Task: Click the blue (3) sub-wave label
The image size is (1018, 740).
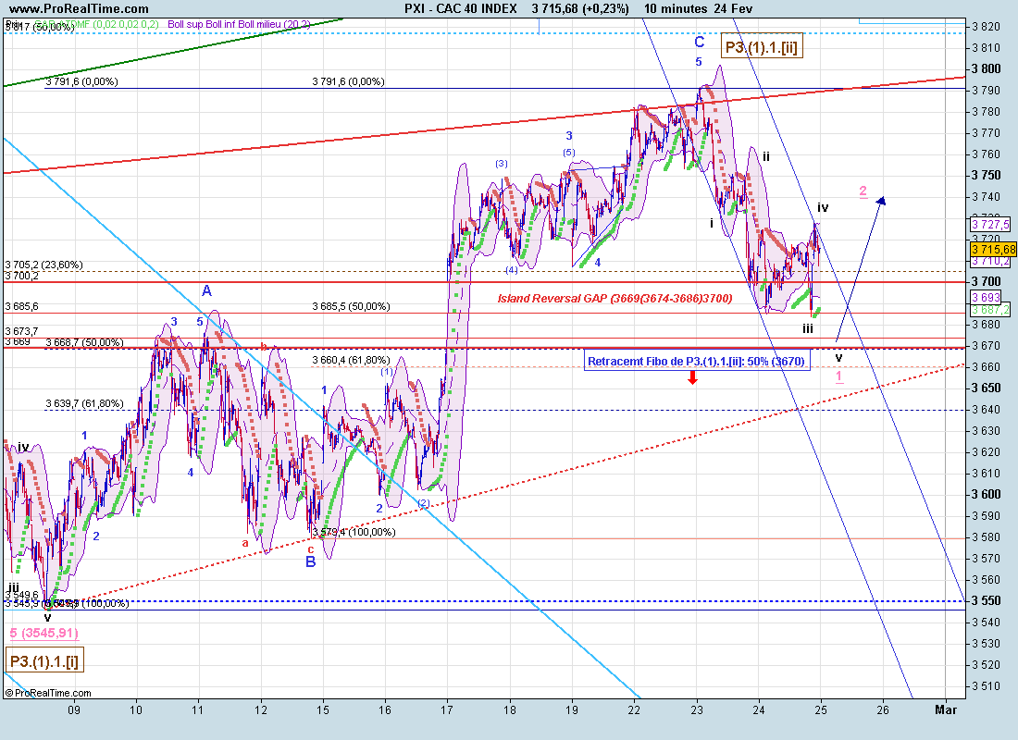Action: (502, 164)
